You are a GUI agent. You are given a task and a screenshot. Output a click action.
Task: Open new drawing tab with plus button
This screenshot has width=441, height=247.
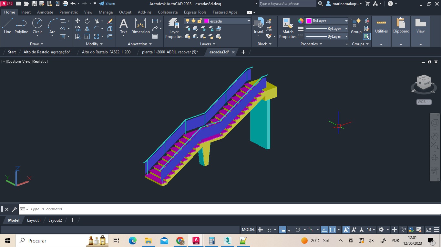pos(243,52)
